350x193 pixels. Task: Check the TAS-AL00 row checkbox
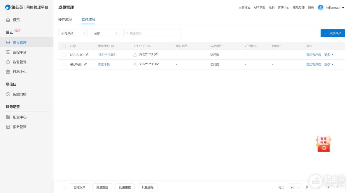click(64, 55)
